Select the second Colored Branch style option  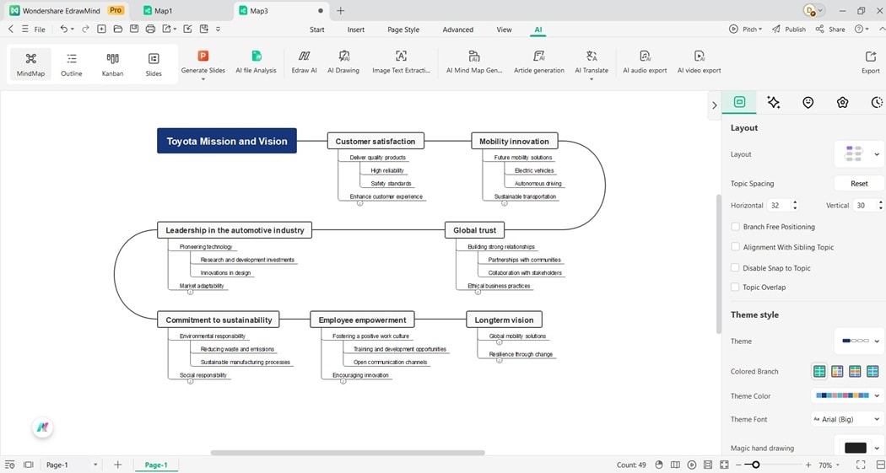click(x=837, y=371)
